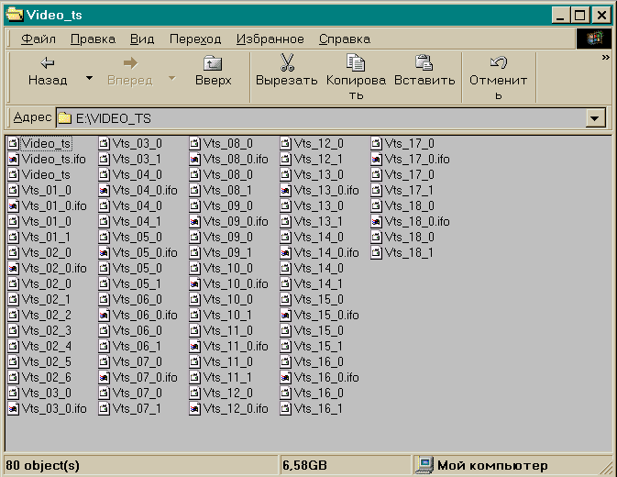617x477 pixels.
Task: Click the Windows logo throbber icon
Action: pyautogui.click(x=593, y=39)
